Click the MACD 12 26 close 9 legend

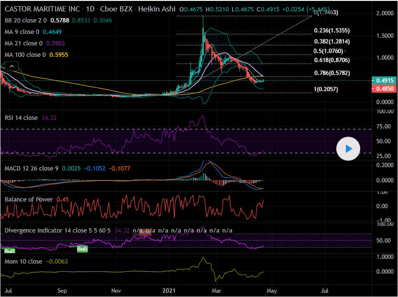32,169
